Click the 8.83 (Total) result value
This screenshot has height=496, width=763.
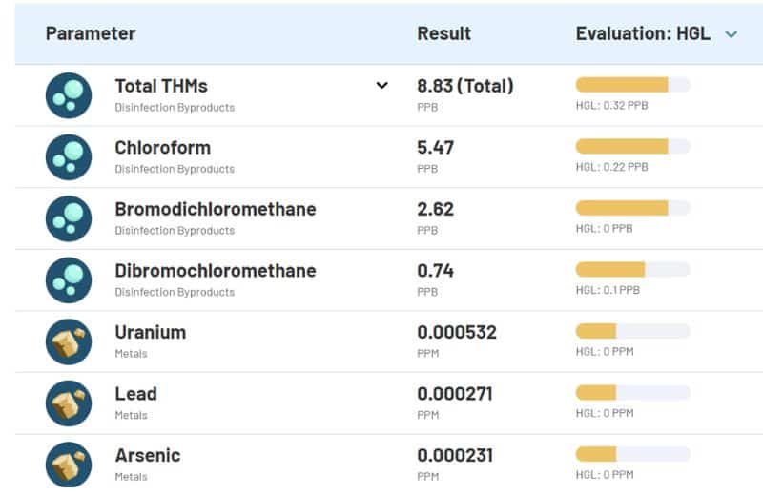pos(465,86)
